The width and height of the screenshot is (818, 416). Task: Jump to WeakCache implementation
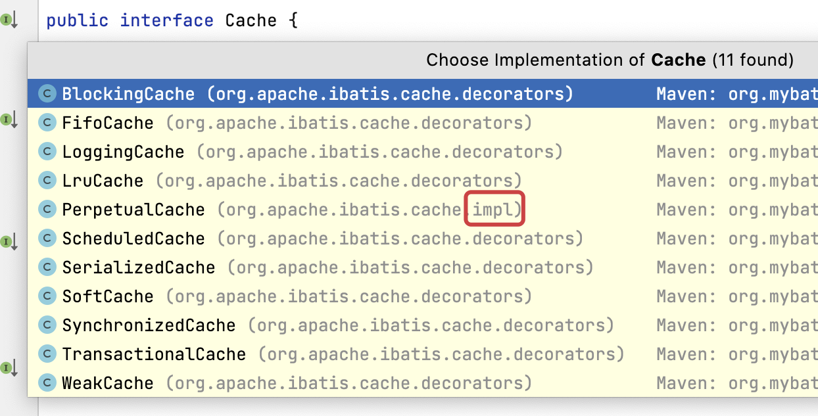point(423,383)
